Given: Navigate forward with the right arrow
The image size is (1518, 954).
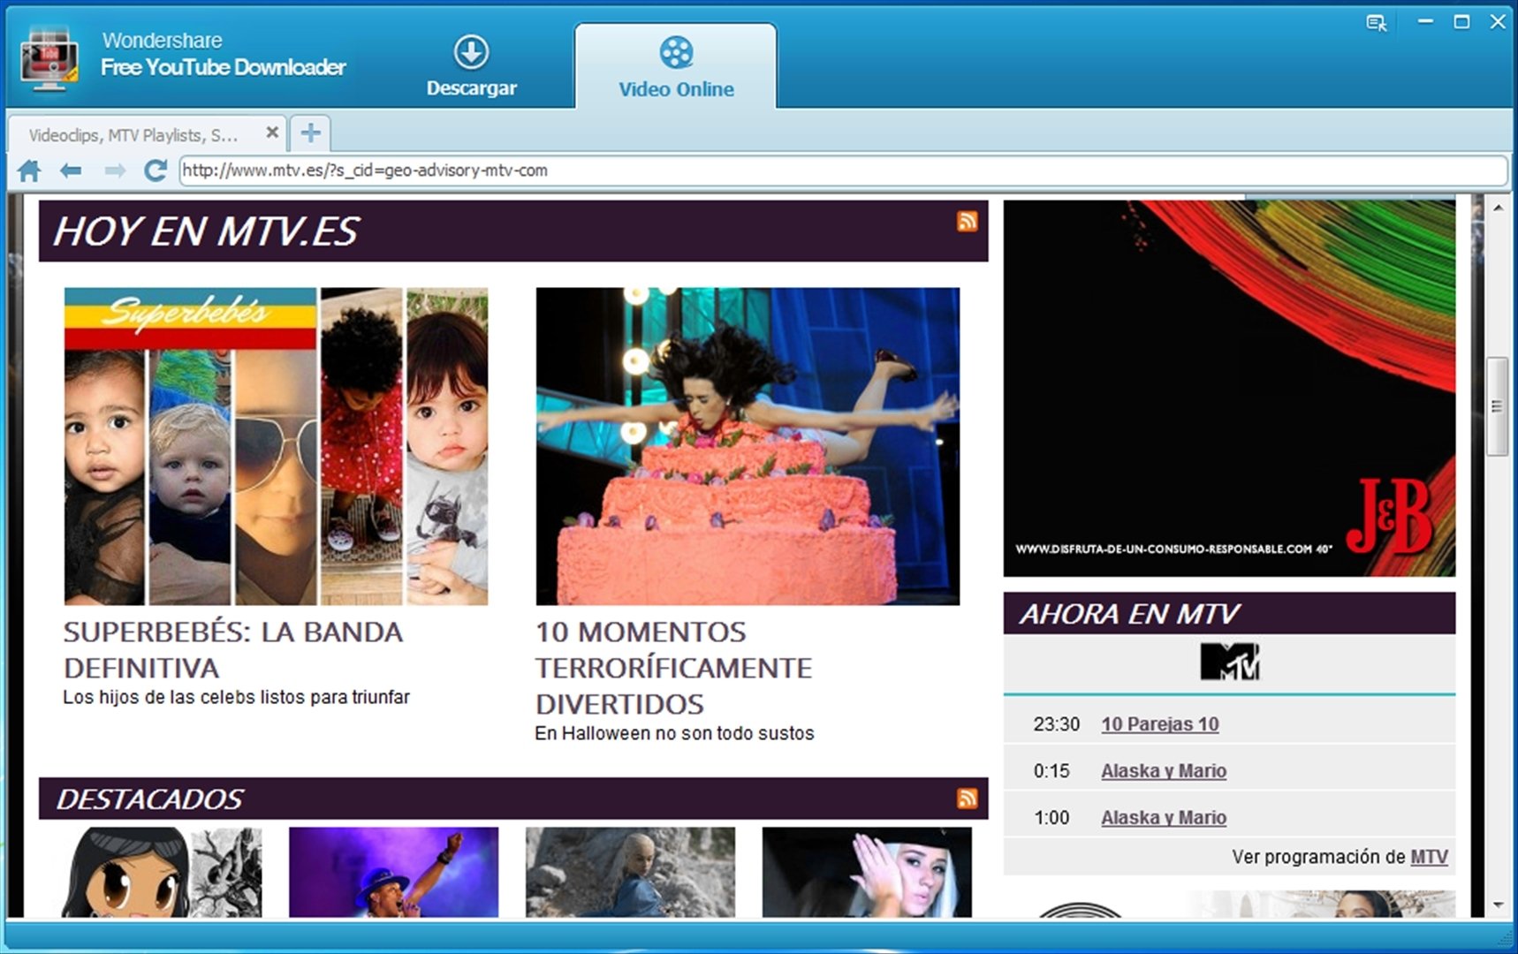Looking at the screenshot, I should [x=115, y=170].
